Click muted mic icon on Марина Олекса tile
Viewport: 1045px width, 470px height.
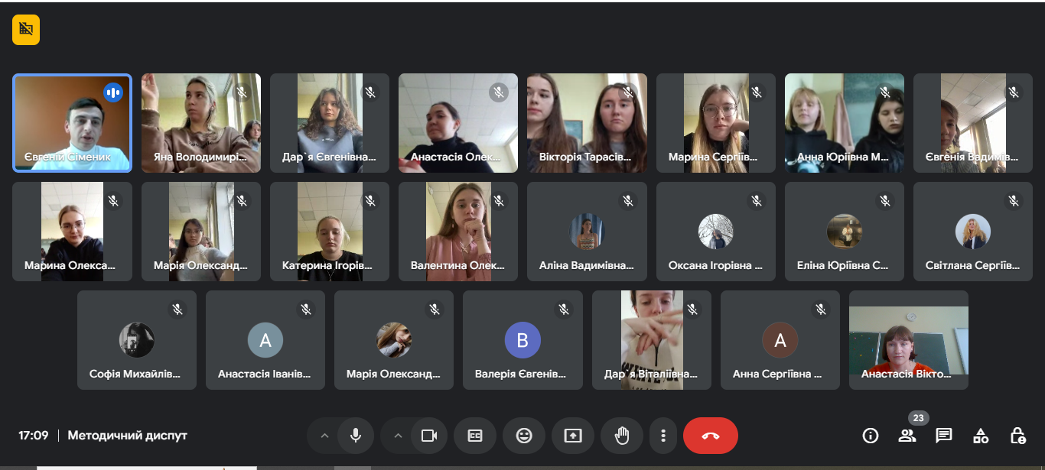click(113, 201)
